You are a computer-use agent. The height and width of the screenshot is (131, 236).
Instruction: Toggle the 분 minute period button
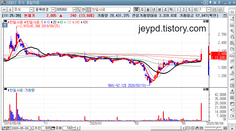click(160, 10)
